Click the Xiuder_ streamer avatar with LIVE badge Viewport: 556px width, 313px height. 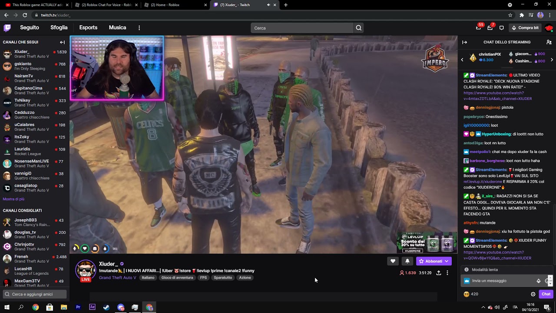[x=86, y=271]
